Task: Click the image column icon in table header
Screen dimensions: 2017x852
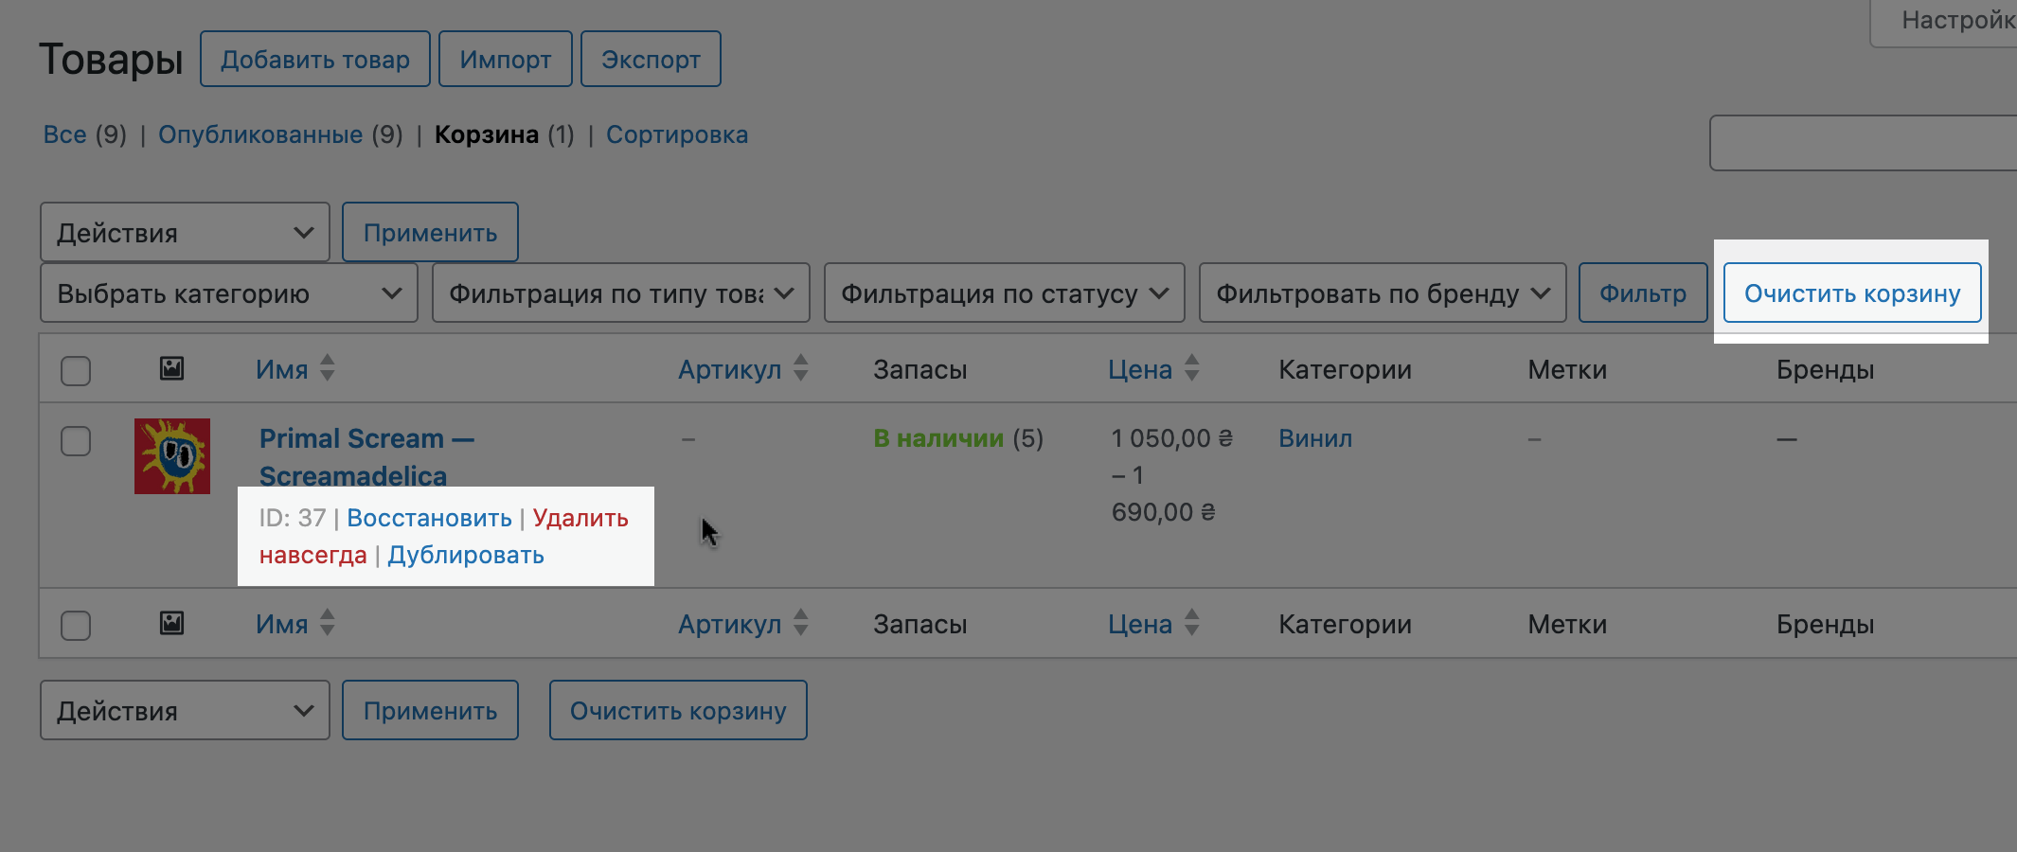Action: click(x=171, y=368)
